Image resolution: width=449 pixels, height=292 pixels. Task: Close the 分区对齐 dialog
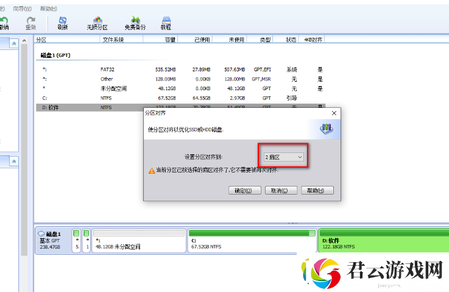click(x=334, y=113)
